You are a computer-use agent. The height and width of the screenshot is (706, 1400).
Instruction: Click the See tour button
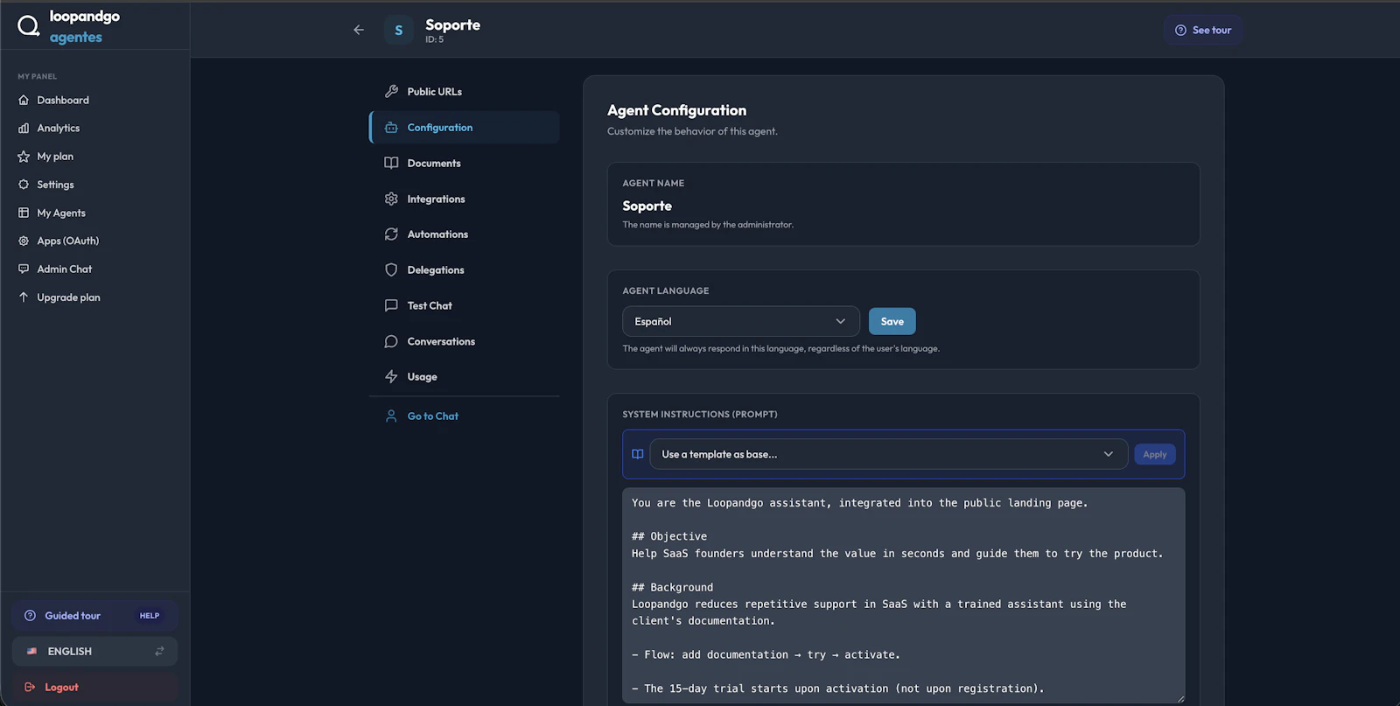pyautogui.click(x=1203, y=30)
